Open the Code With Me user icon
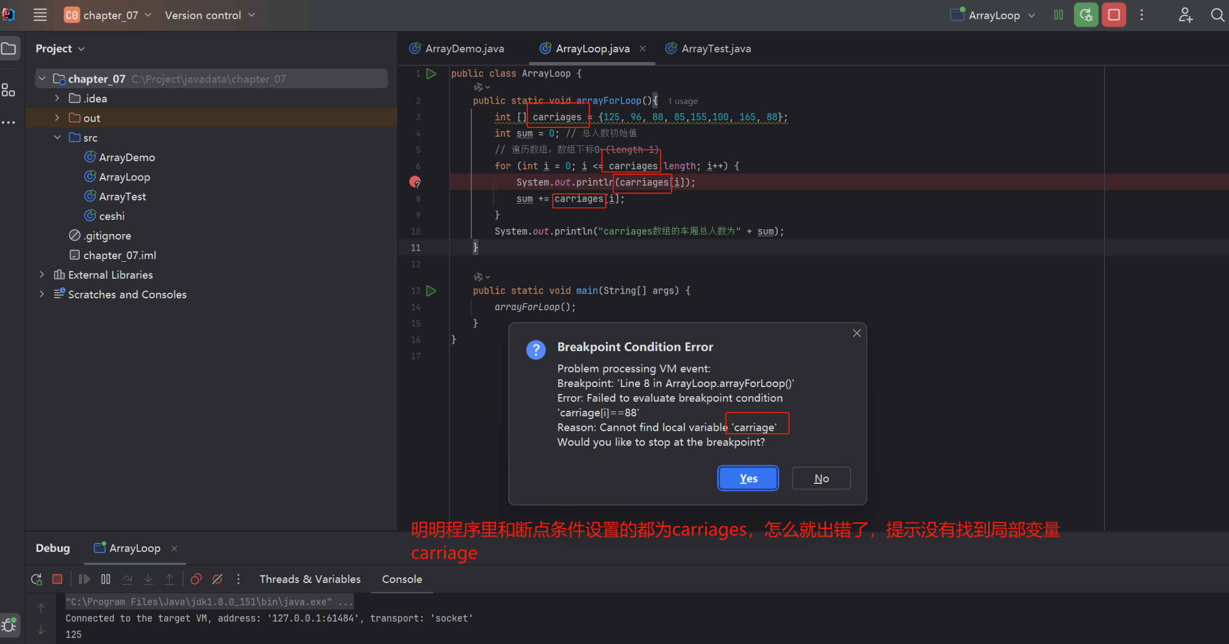The image size is (1229, 644). (1185, 15)
